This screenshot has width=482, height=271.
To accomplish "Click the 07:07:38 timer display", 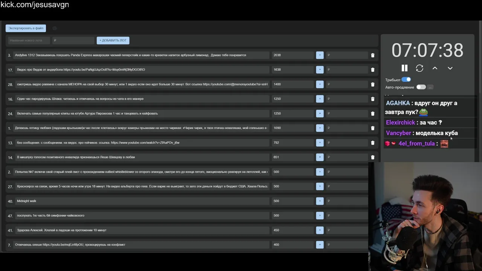I will 427,50.
